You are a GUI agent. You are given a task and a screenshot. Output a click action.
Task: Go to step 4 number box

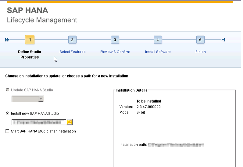[158, 40]
